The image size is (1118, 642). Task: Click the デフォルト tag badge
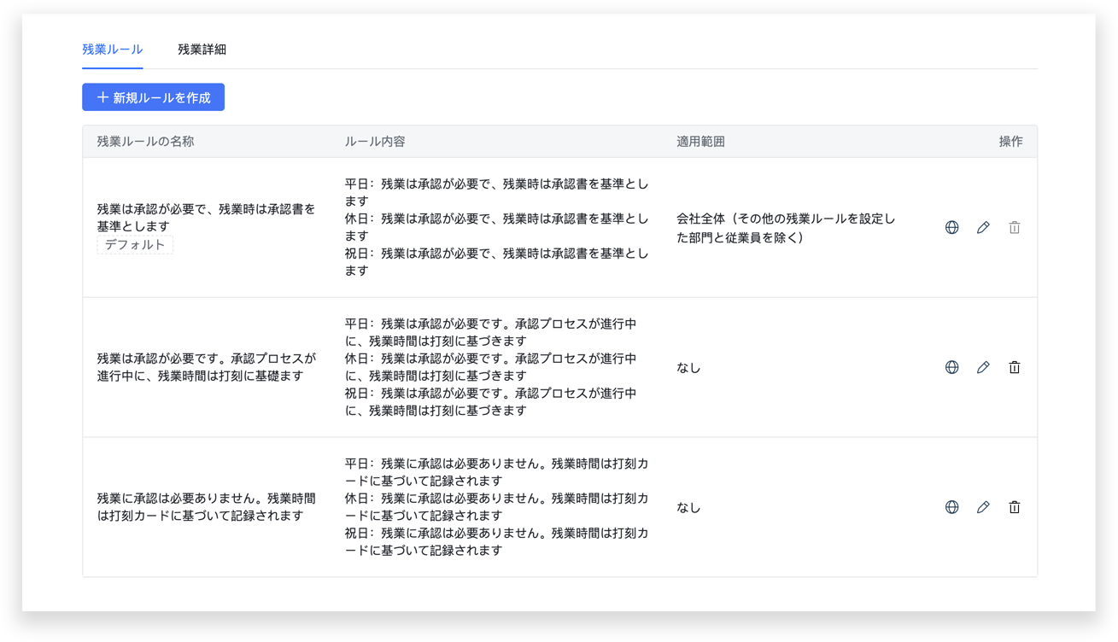(x=135, y=245)
